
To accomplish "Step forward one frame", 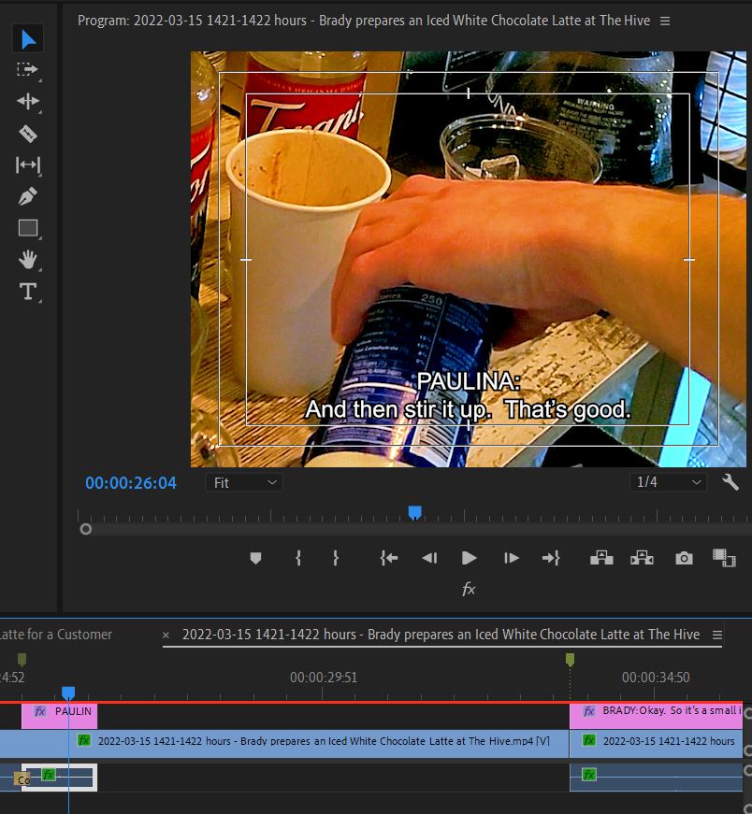I will [x=512, y=558].
